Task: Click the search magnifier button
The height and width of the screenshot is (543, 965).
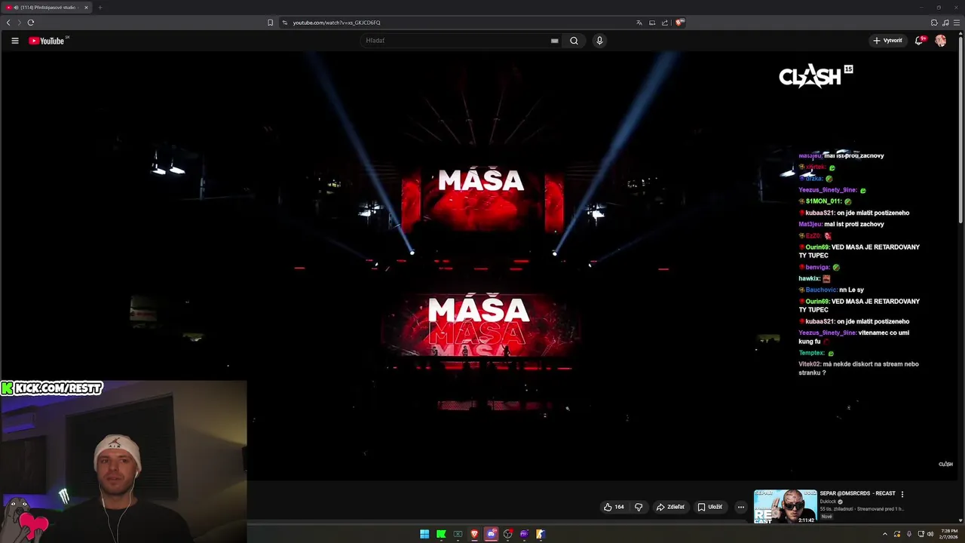Action: pyautogui.click(x=574, y=41)
